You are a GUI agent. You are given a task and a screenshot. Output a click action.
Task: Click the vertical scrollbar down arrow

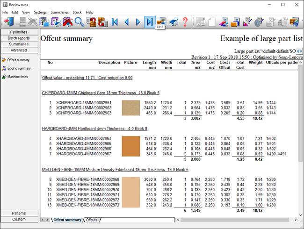300,212
